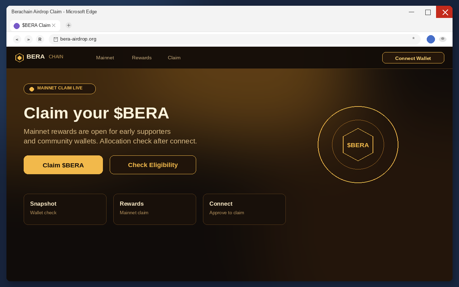This screenshot has height=287, width=459.
Task: Click the BERA hexagon logo icon
Action: click(19, 58)
